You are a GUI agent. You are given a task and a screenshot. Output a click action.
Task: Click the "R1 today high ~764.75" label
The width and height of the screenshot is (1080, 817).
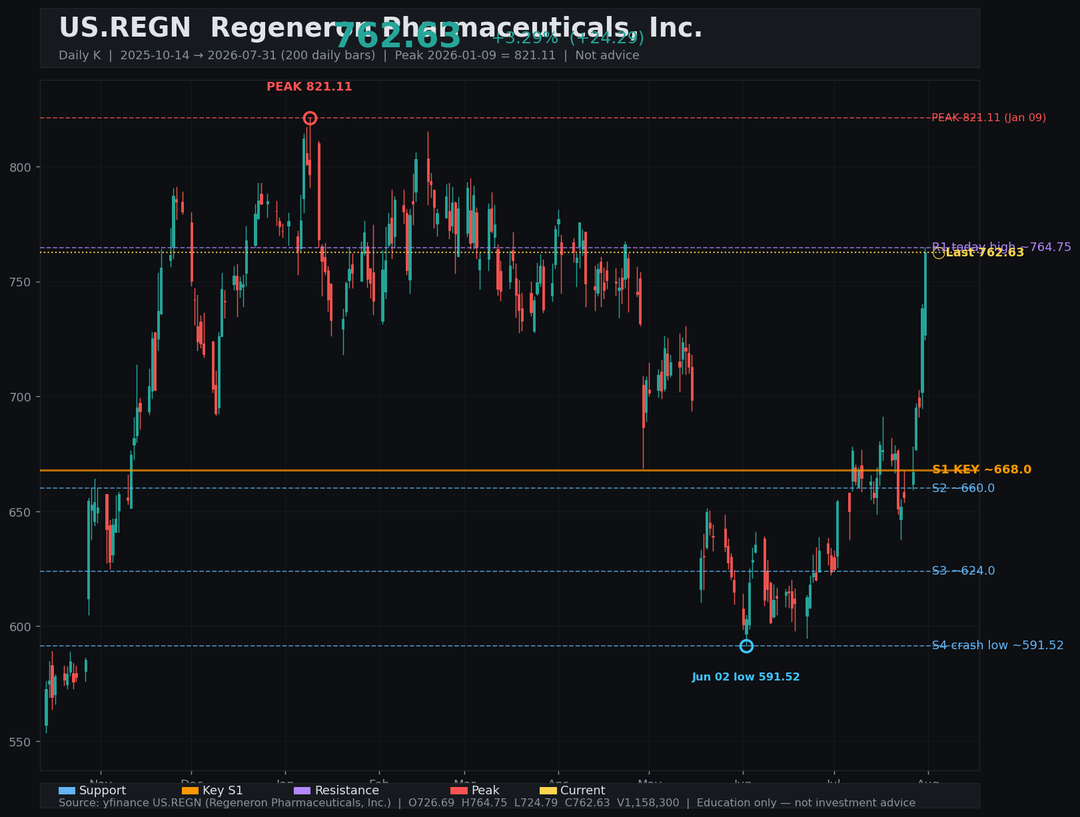[x=1001, y=247]
